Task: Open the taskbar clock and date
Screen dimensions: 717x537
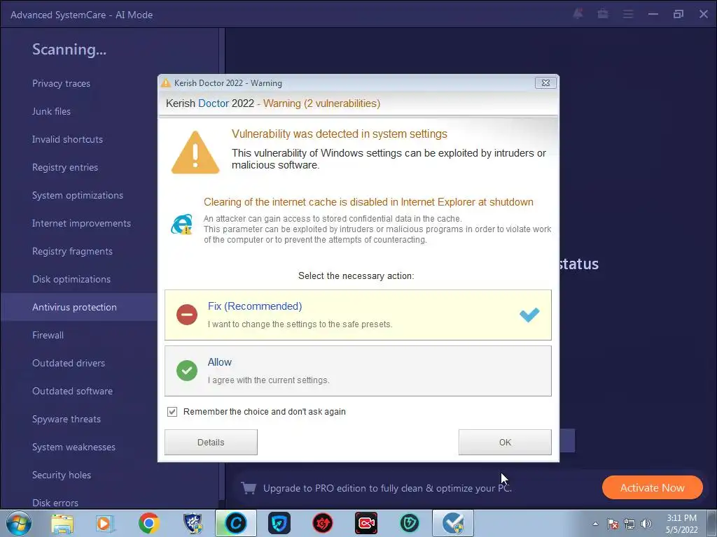Action: pyautogui.click(x=682, y=524)
